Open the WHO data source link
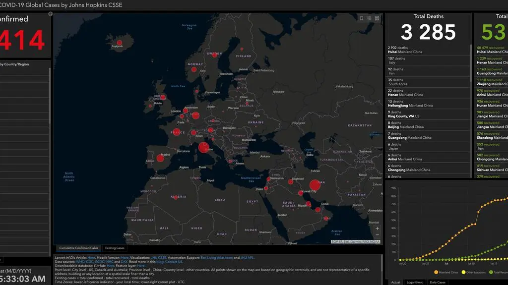The image size is (508, 285). (80, 262)
